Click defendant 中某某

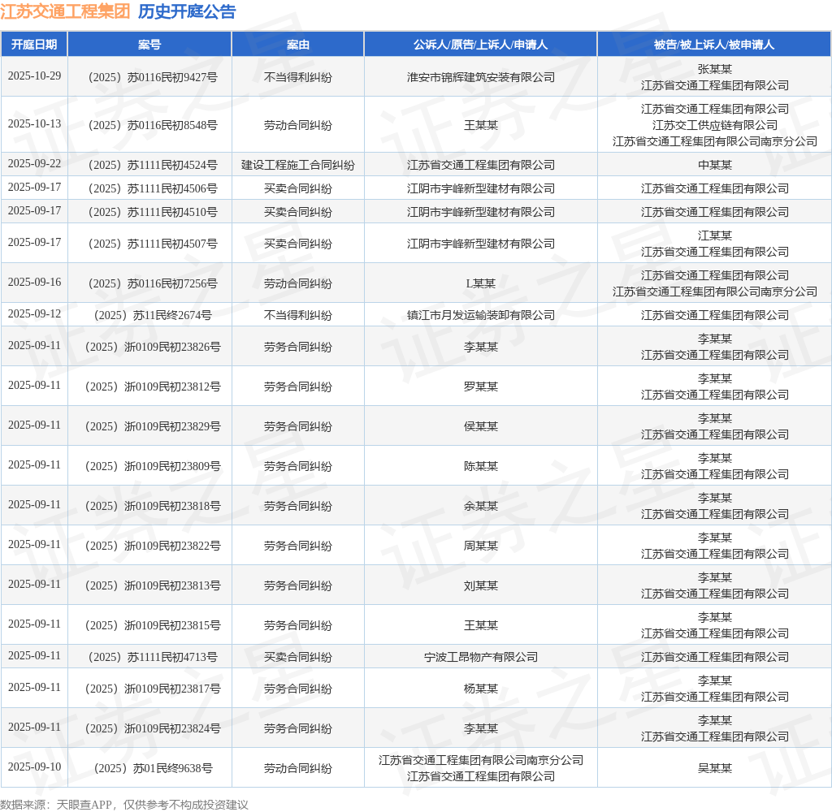(715, 165)
